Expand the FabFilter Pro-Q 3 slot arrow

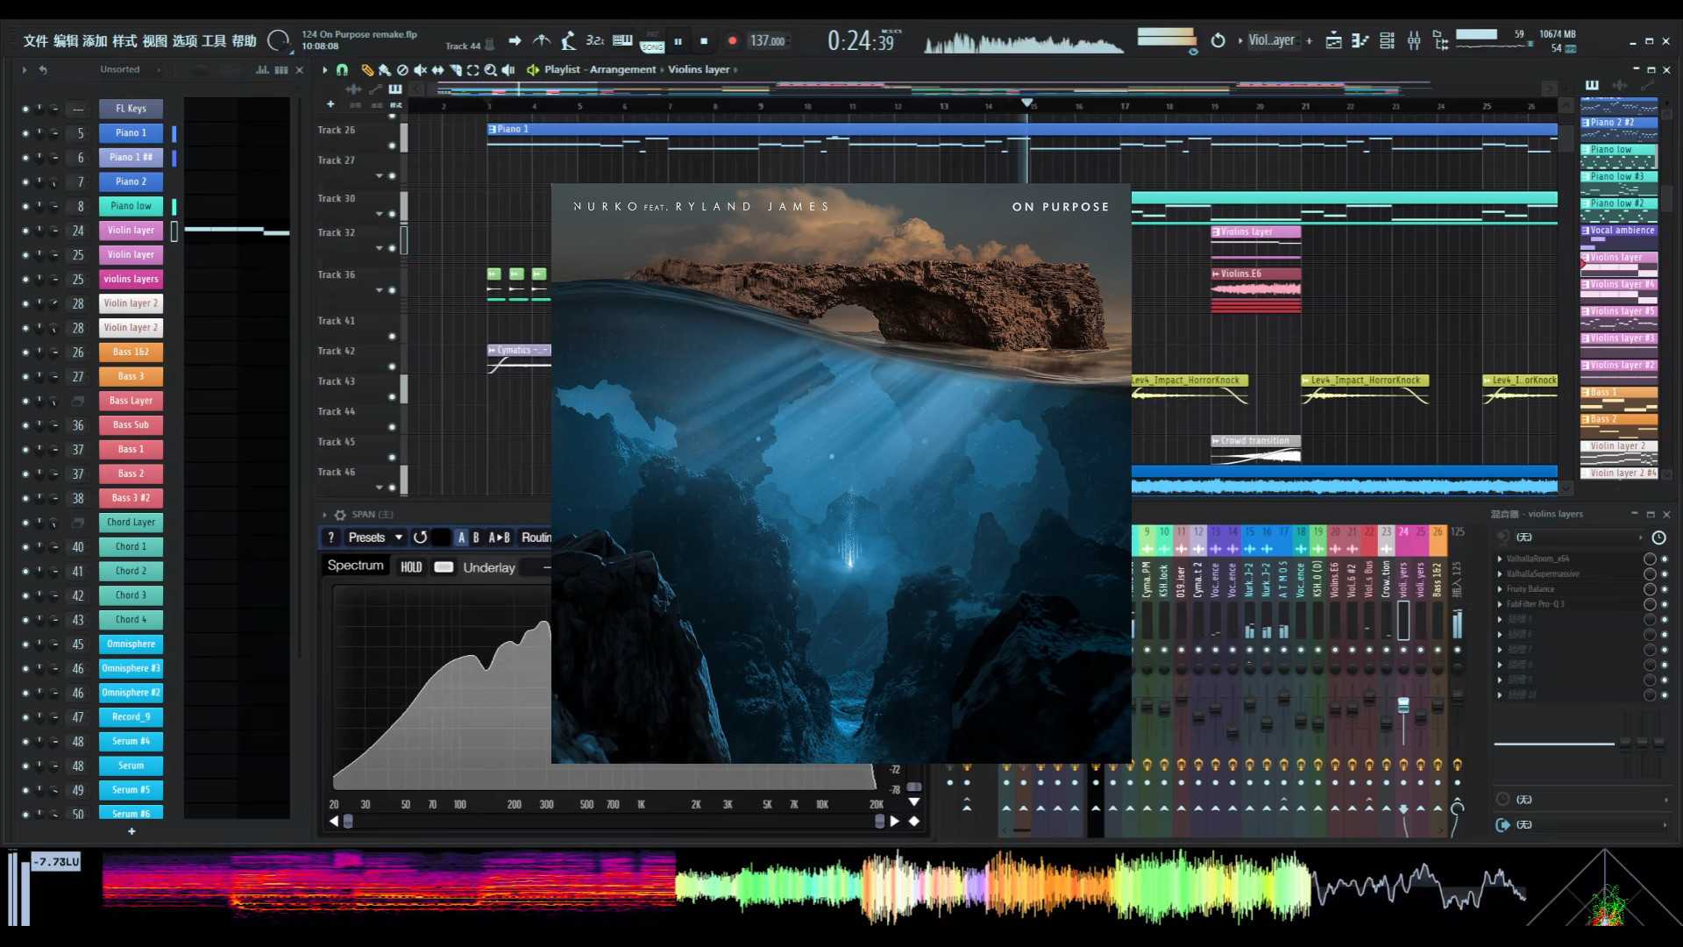[x=1500, y=604]
